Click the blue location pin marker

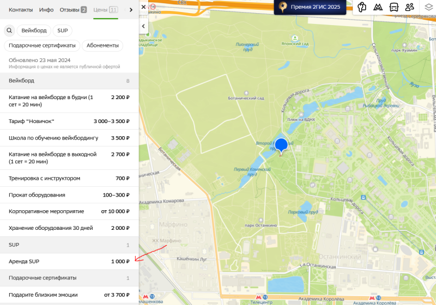(281, 146)
